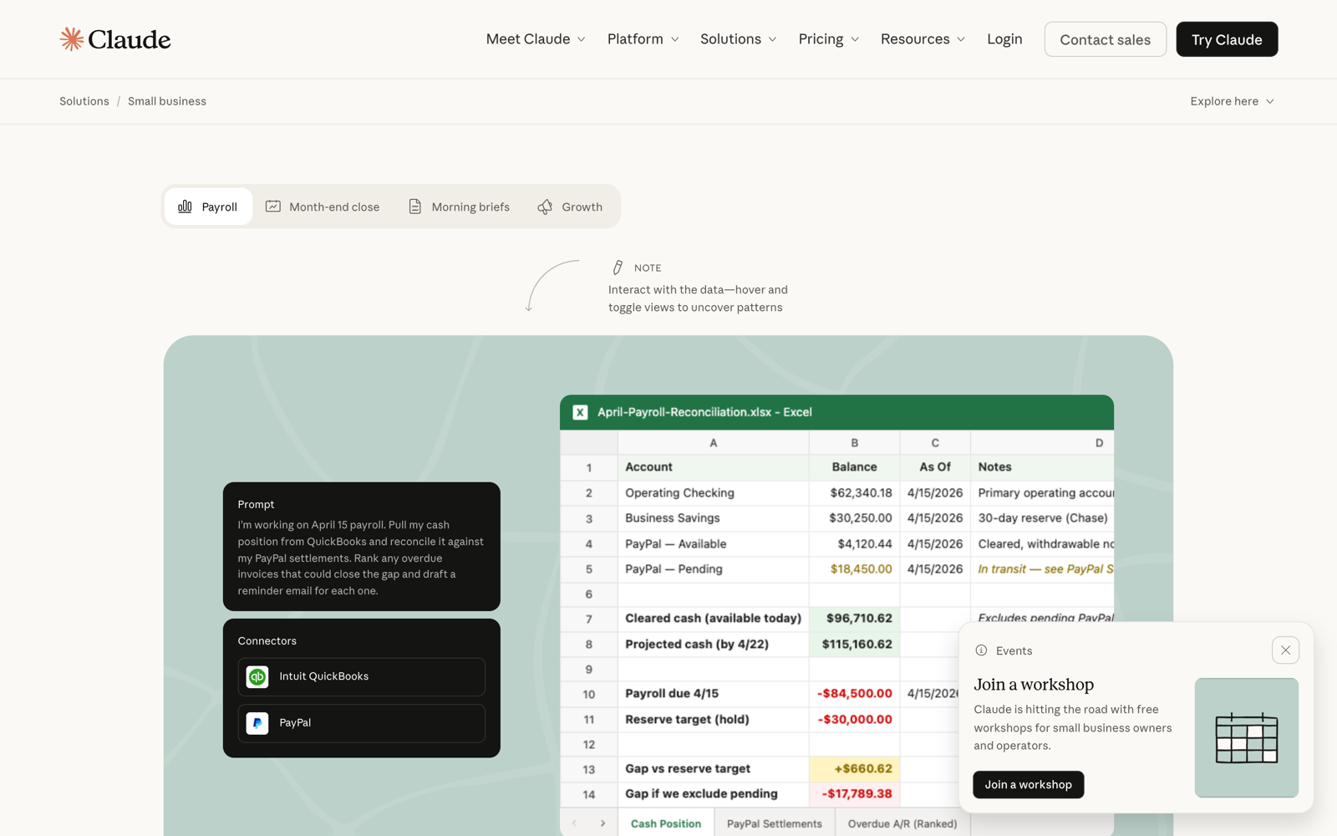
Task: Click the Growth rocket icon
Action: pos(545,206)
